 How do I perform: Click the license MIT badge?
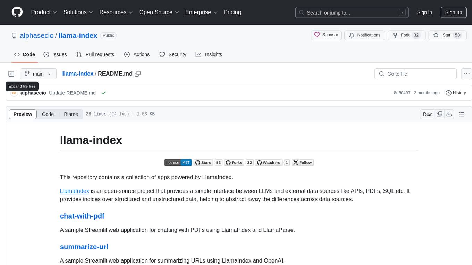point(178,162)
